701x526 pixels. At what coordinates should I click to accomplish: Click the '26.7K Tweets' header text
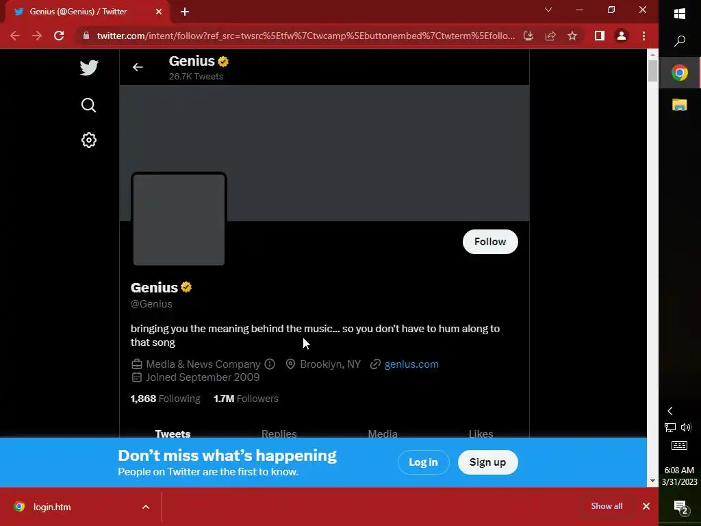[196, 77]
